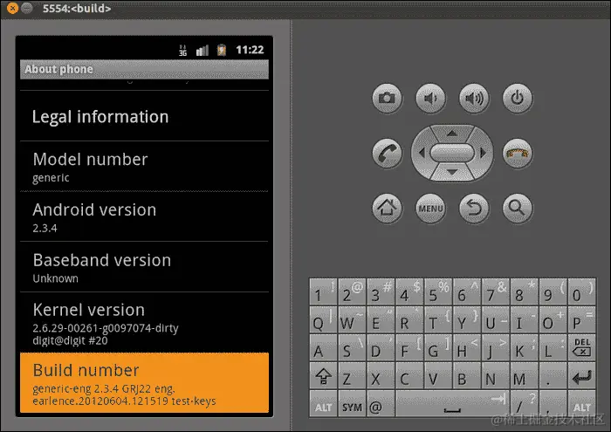Click the @ key on keyboard
Image resolution: width=611 pixels, height=432 pixels.
(381, 405)
